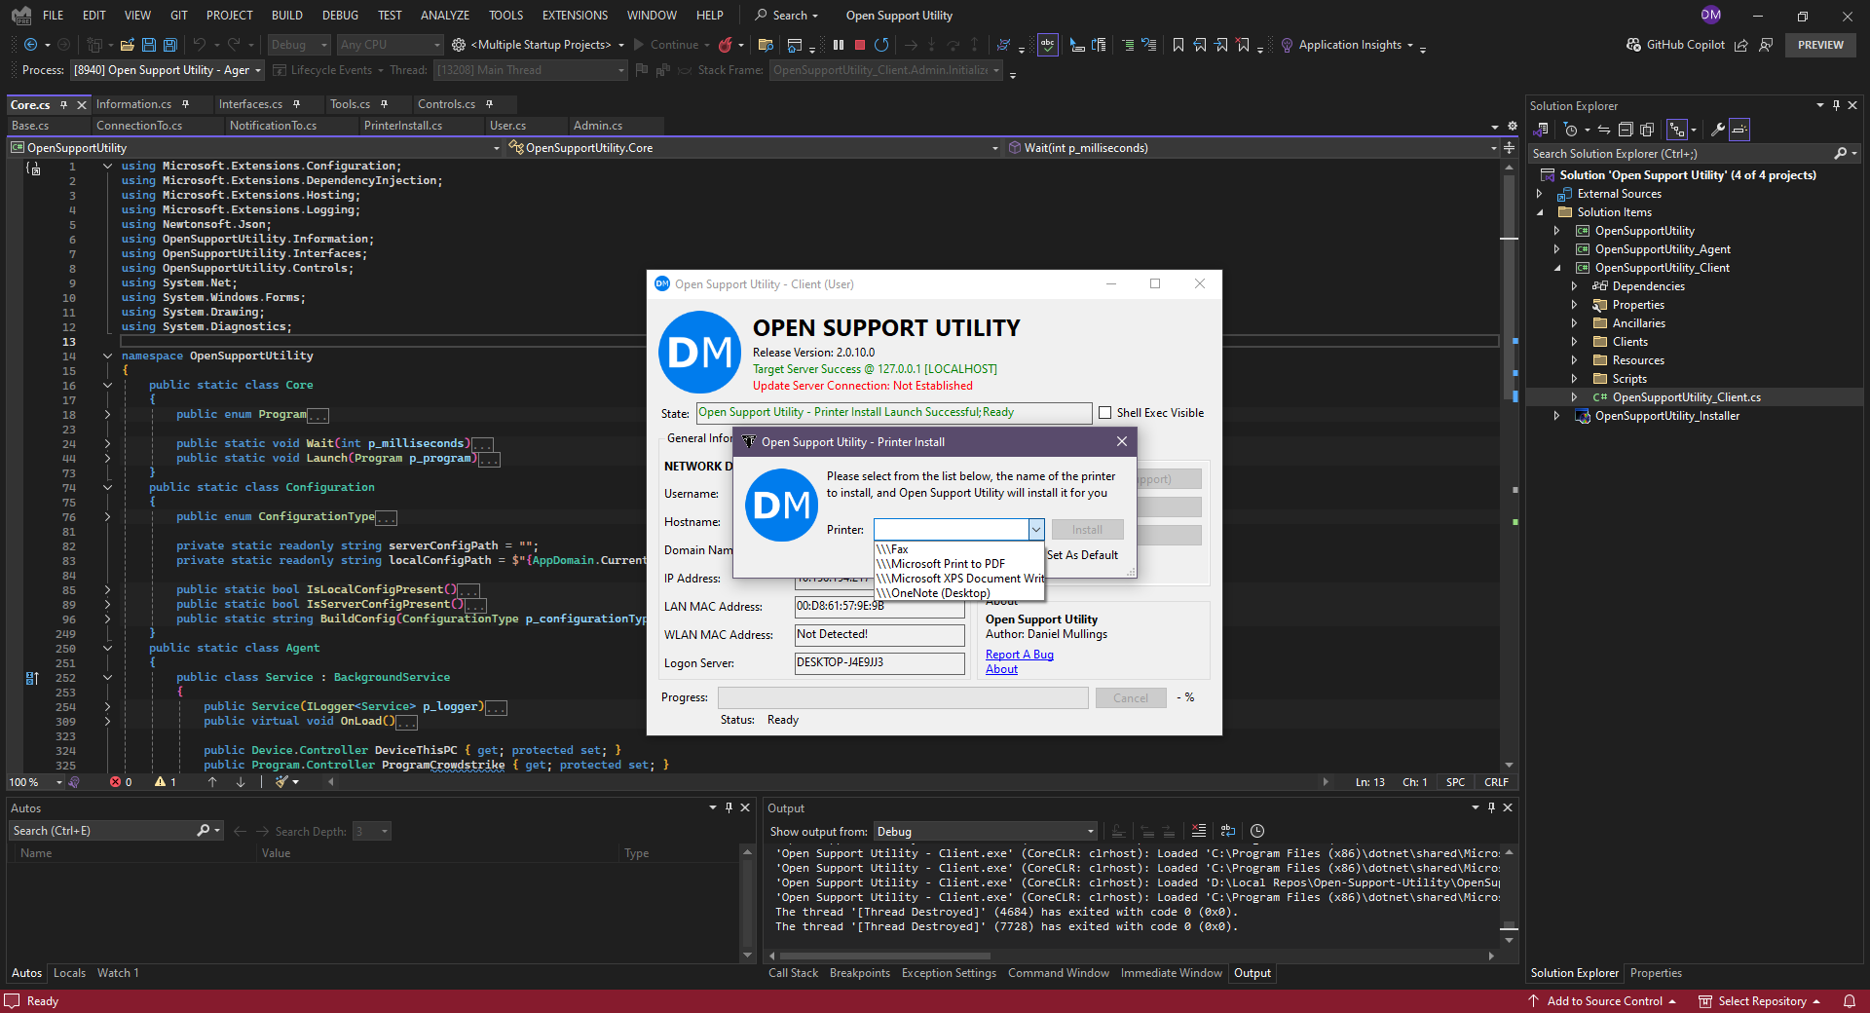This screenshot has height=1013, width=1870.
Task: Click the PREVIEW button
Action: [1820, 45]
